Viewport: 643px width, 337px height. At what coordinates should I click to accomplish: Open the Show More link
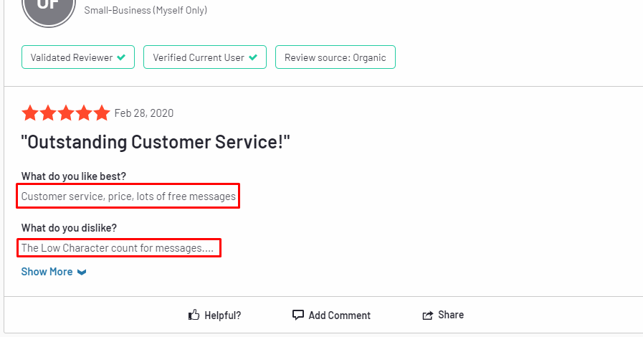tap(47, 272)
